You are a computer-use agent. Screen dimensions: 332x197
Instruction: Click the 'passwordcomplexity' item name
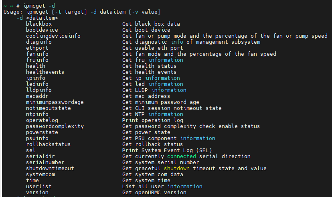[x=55, y=126]
